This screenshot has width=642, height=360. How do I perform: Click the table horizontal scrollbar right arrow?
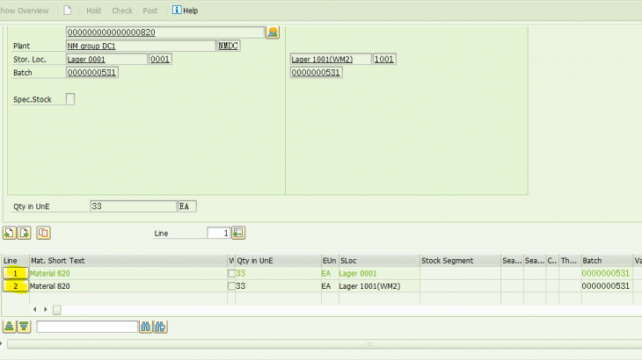pyautogui.click(x=45, y=309)
